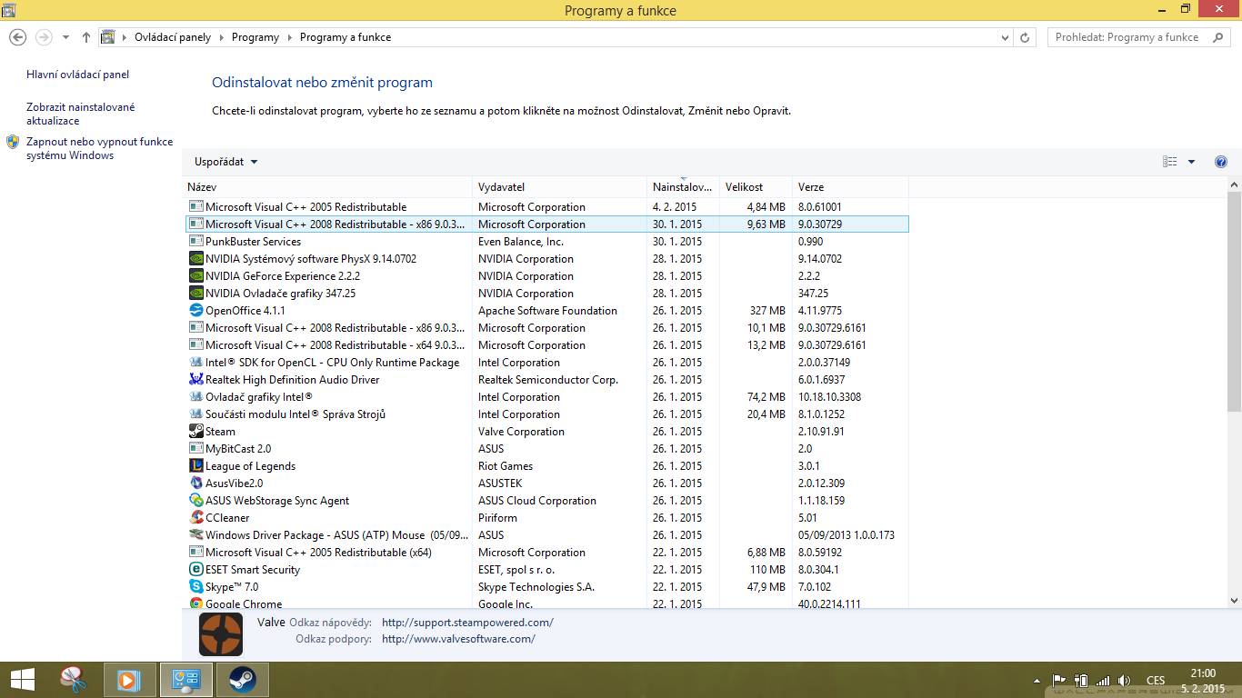
Task: Click the ASUS WebStorage Sync Agent icon
Action: [195, 500]
